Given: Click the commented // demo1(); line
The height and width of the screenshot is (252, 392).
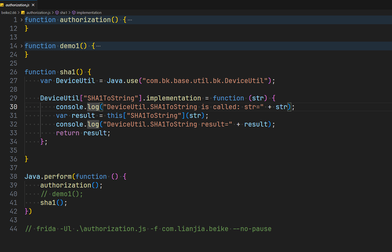Looking at the screenshot, I should pyautogui.click(x=62, y=194).
